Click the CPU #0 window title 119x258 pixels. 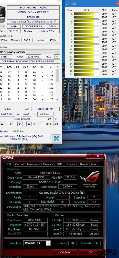(x=71, y=4)
